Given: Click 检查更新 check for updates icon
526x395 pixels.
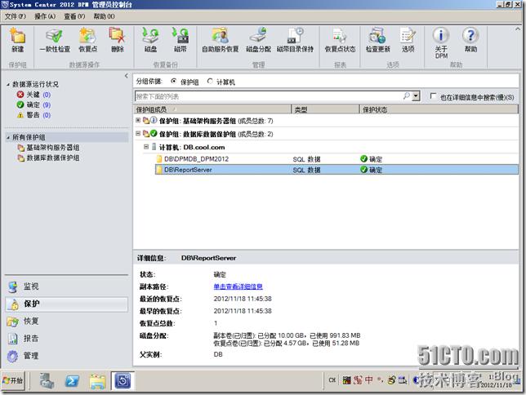Looking at the screenshot, I should click(377, 40).
